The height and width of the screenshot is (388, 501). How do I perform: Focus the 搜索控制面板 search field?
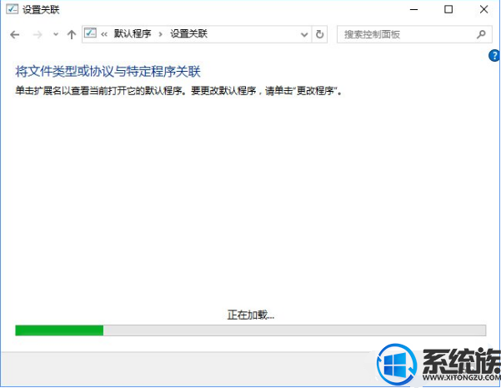[x=414, y=34]
